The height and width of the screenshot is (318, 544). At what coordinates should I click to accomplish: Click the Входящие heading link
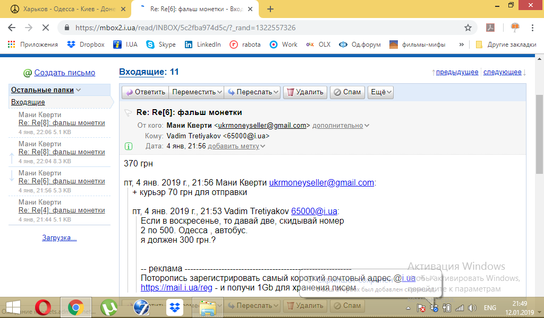click(x=141, y=72)
